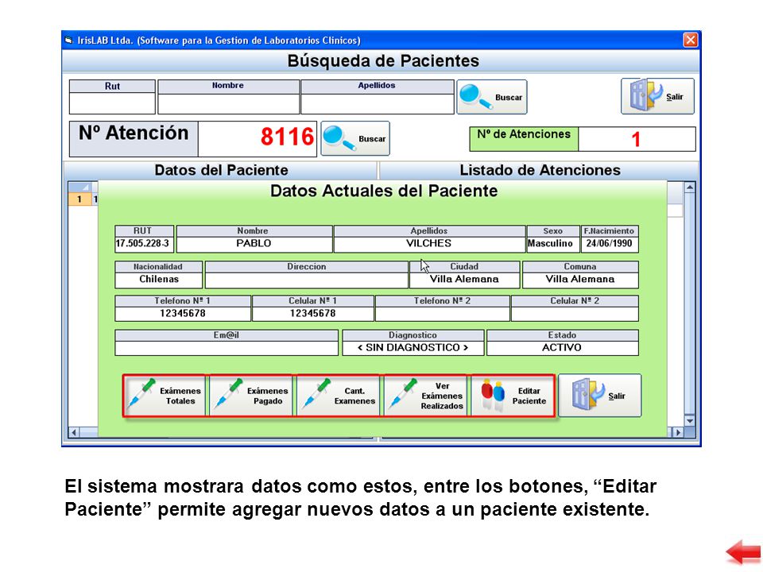This screenshot has height=572, width=763.
Task: Switch to Listado de Atenciones tab
Action: tap(539, 170)
